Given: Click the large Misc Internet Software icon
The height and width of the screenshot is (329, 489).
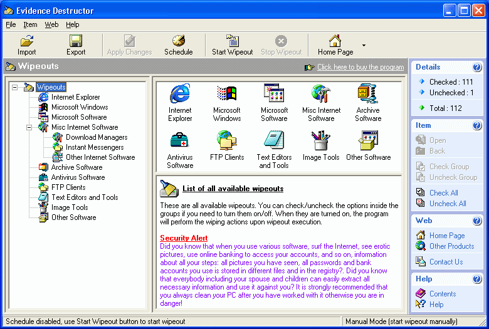Looking at the screenshot, I should click(321, 93).
